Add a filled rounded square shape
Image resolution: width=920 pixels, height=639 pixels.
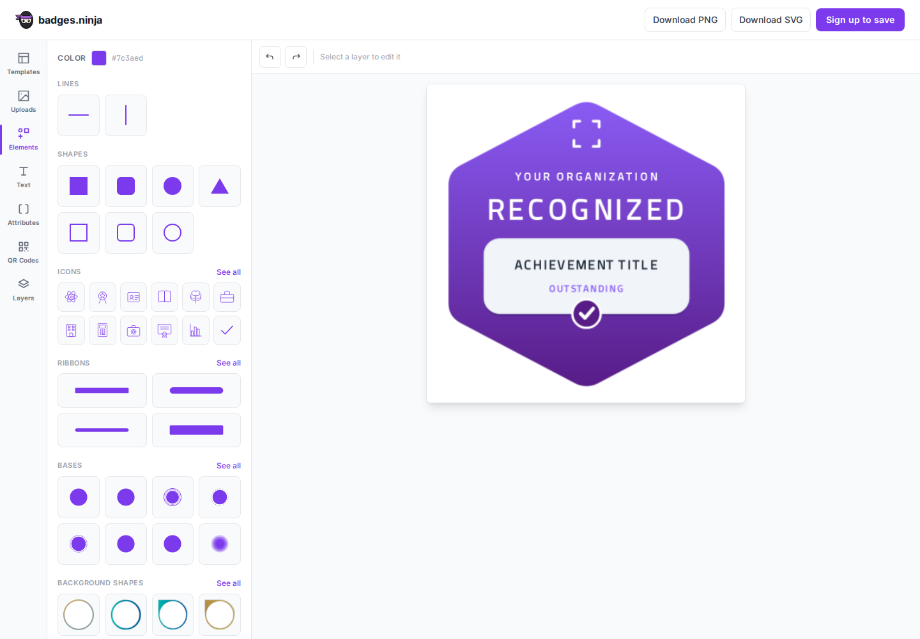tap(126, 186)
